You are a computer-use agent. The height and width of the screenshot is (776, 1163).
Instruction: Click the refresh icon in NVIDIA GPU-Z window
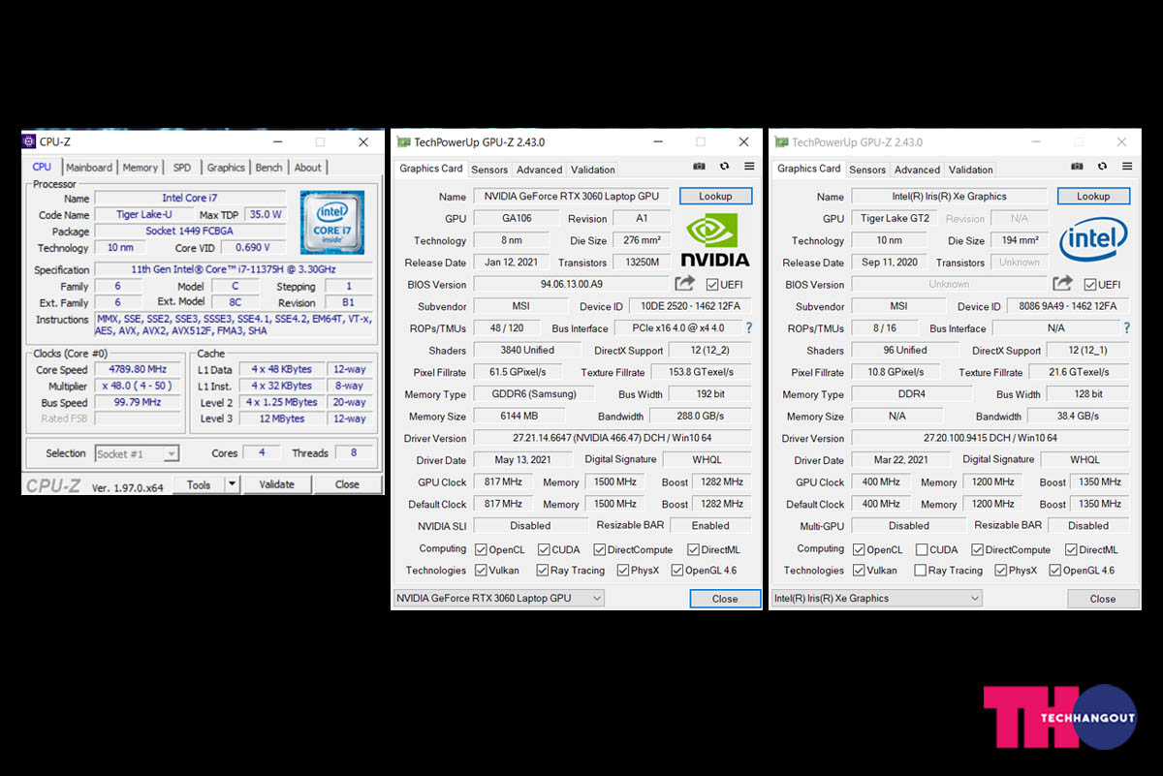tap(725, 167)
